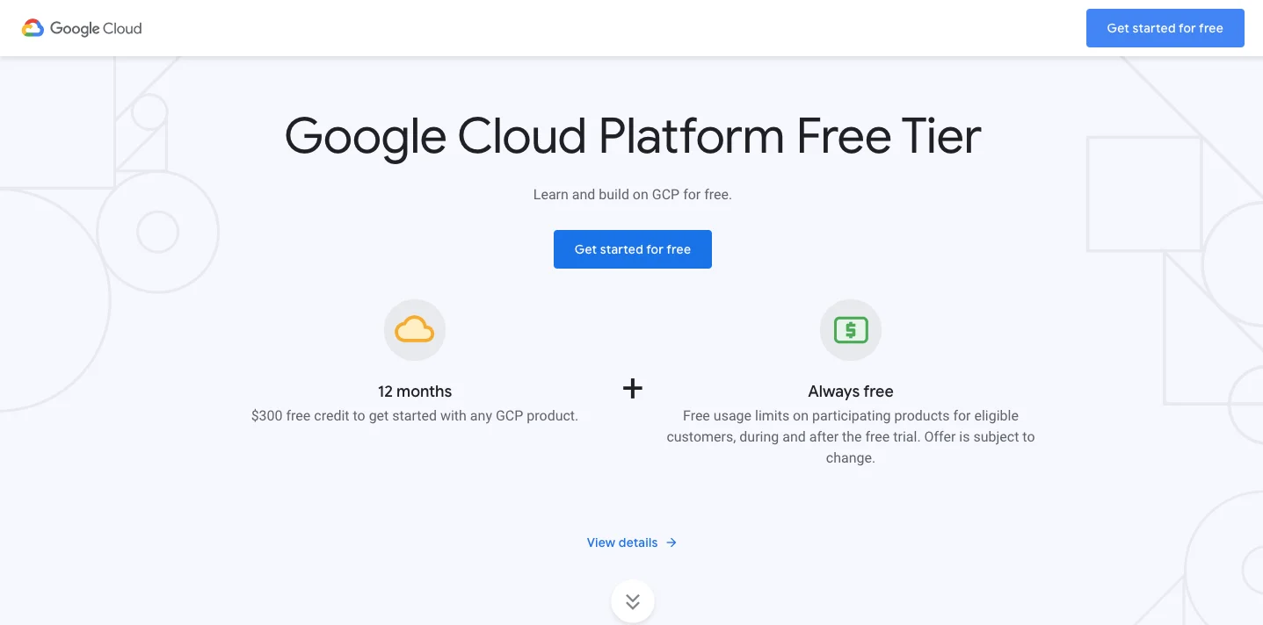Click the arrow next to View details

point(671,542)
